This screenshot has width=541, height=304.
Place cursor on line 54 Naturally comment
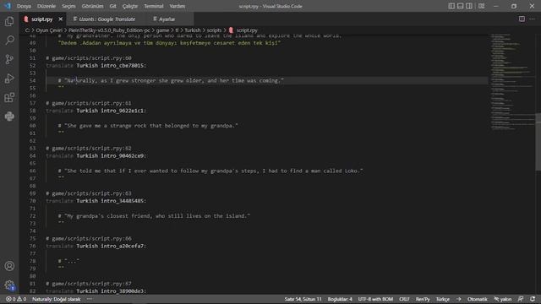171,81
